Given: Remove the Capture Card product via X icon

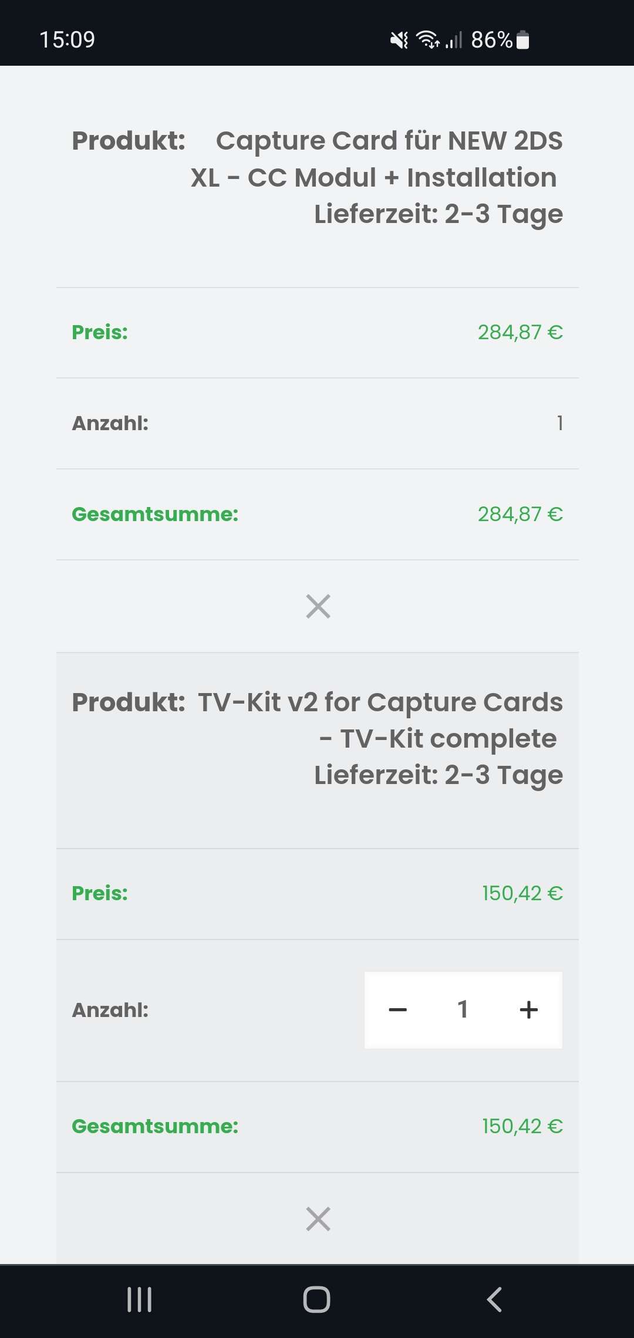Looking at the screenshot, I should point(318,606).
